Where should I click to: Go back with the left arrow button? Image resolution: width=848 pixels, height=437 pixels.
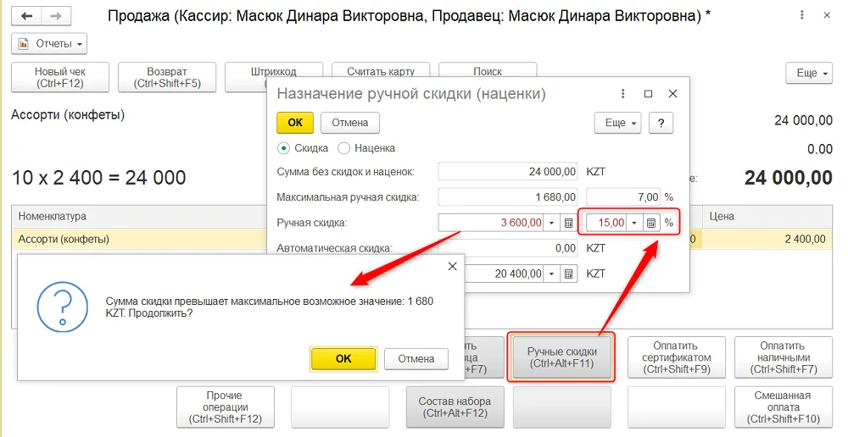pos(26,16)
